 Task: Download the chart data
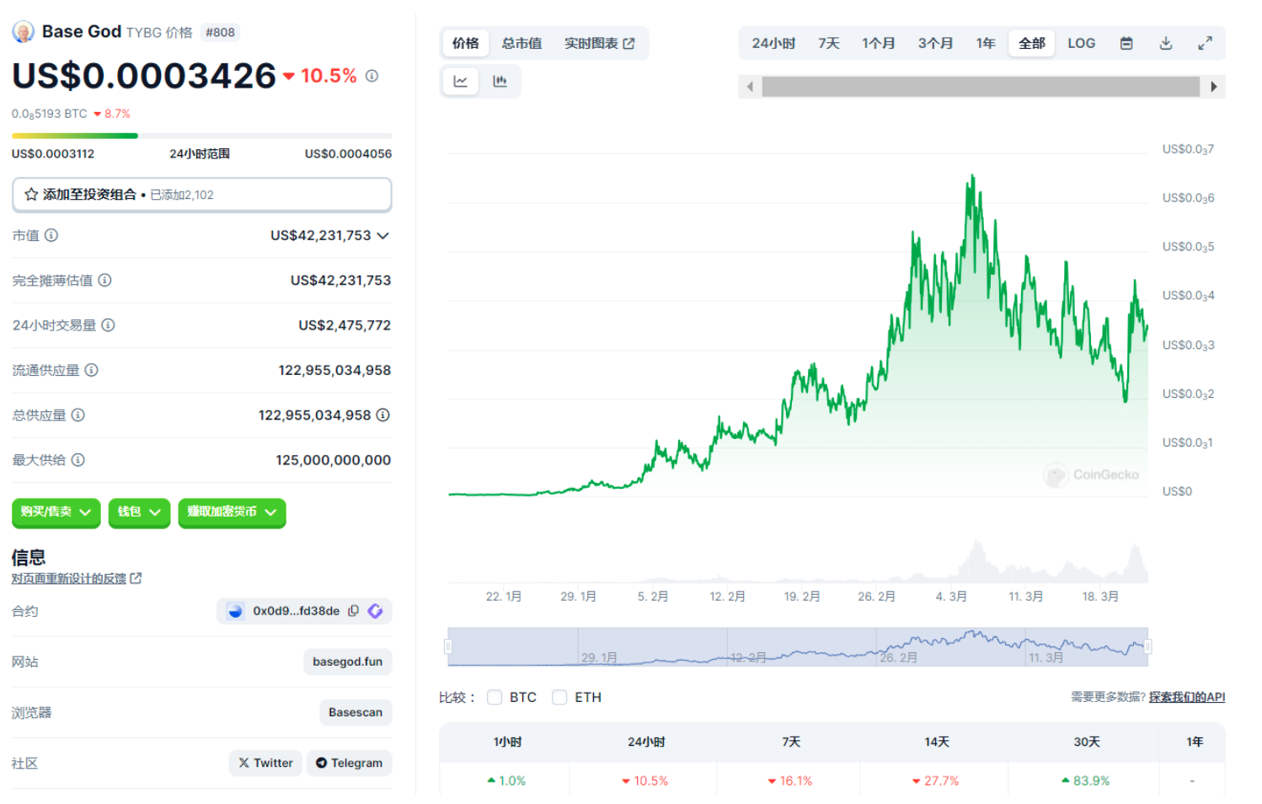tap(1166, 43)
